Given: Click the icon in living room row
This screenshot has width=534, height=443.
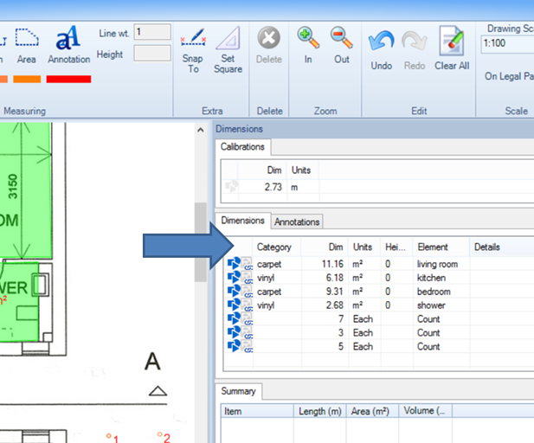Looking at the screenshot, I should tap(234, 264).
